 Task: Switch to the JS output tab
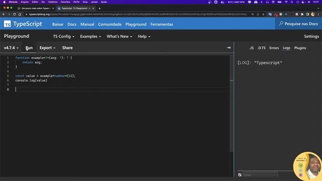[x=252, y=48]
